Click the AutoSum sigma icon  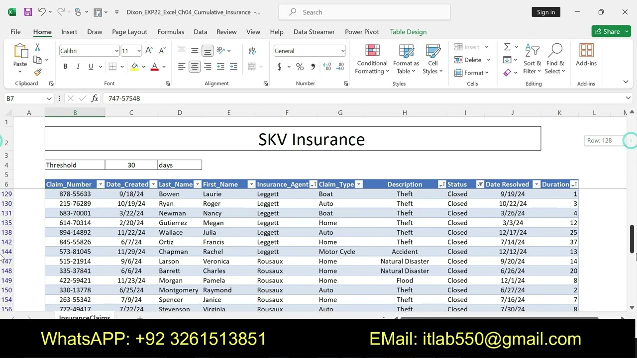507,47
